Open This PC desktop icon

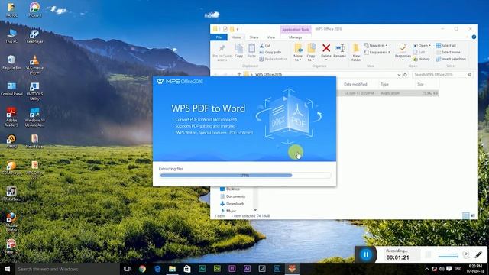coord(11,36)
